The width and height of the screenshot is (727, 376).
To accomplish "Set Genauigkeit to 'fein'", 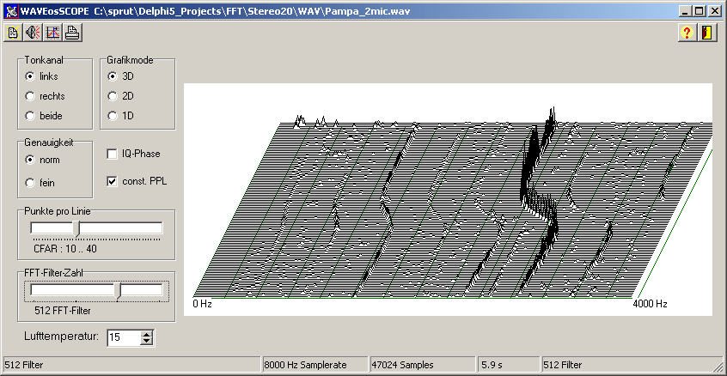I will tap(30, 182).
